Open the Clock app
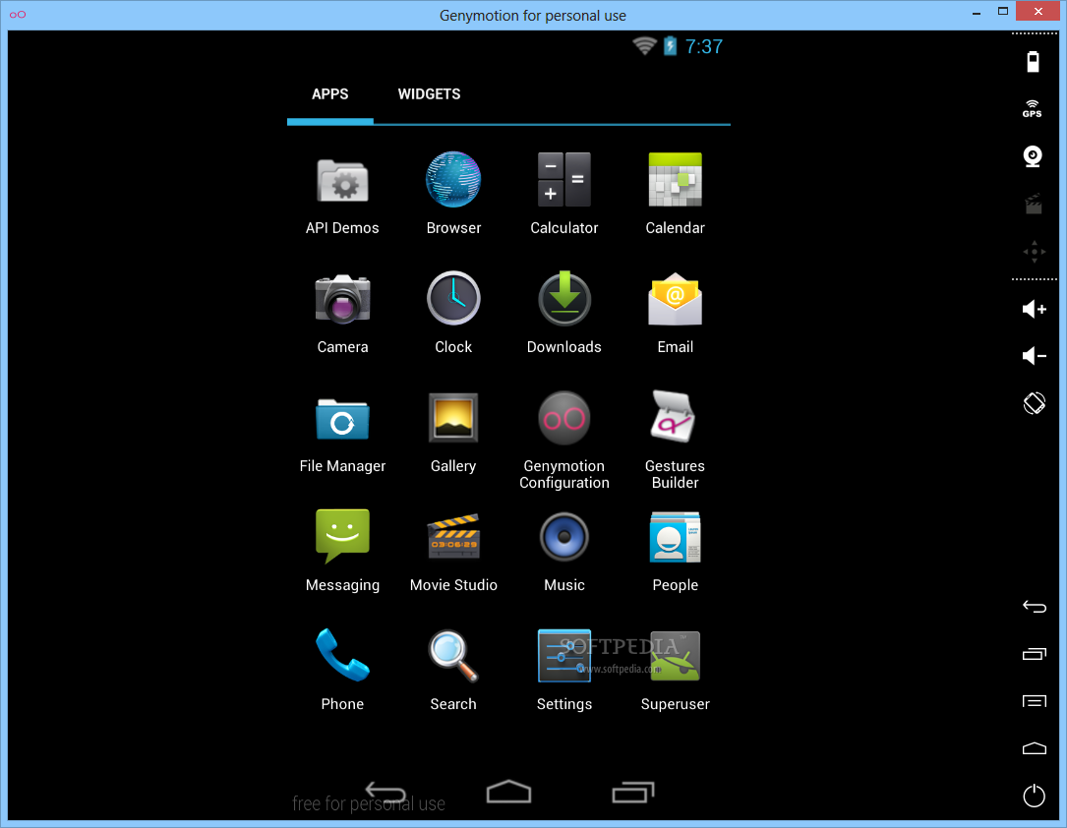 tap(453, 314)
